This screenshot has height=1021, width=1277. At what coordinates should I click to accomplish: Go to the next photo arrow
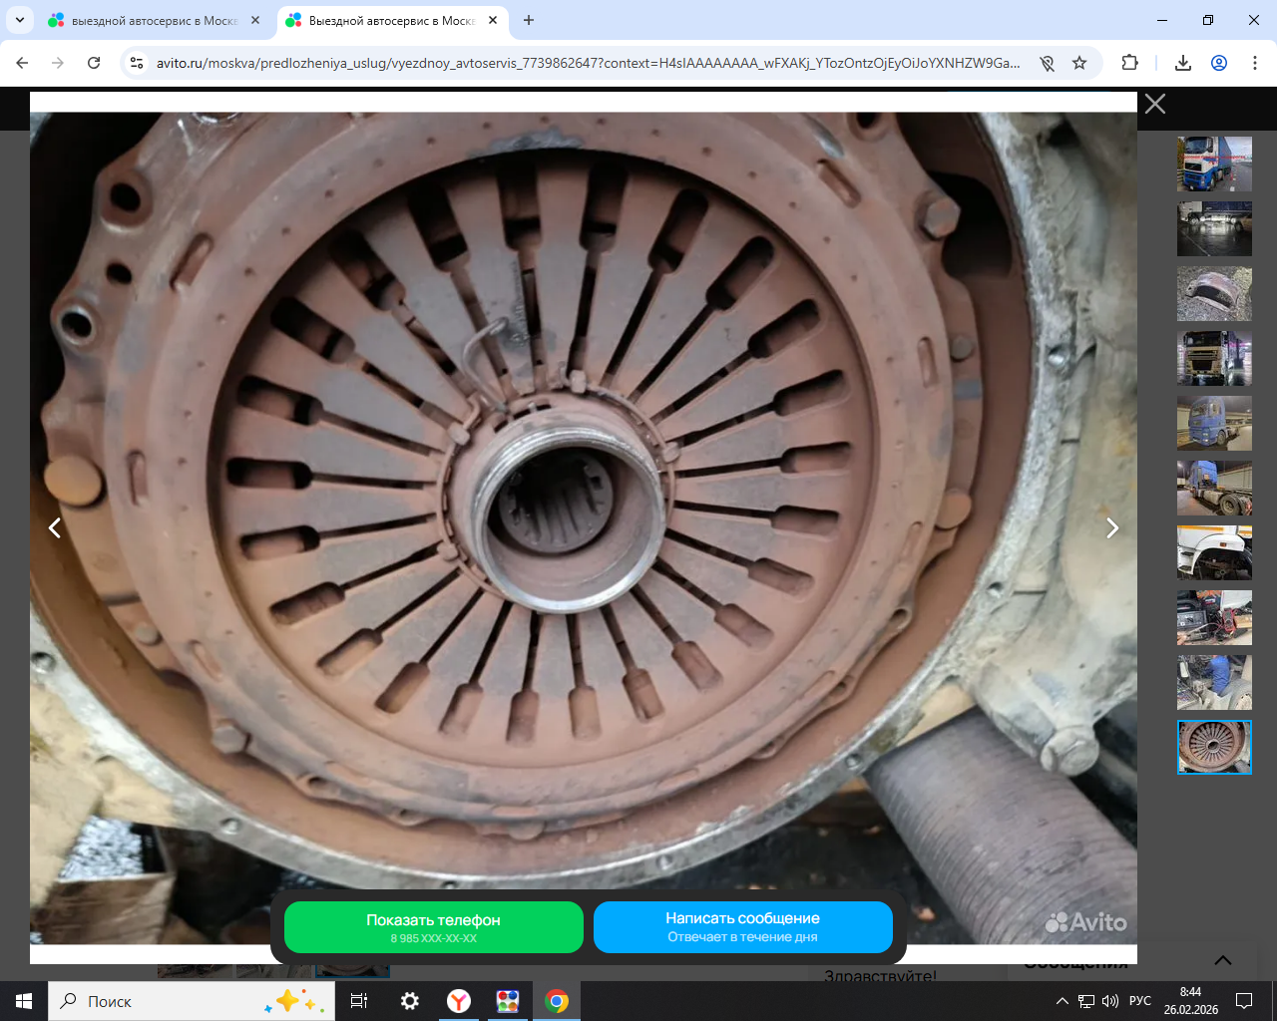point(1112,528)
